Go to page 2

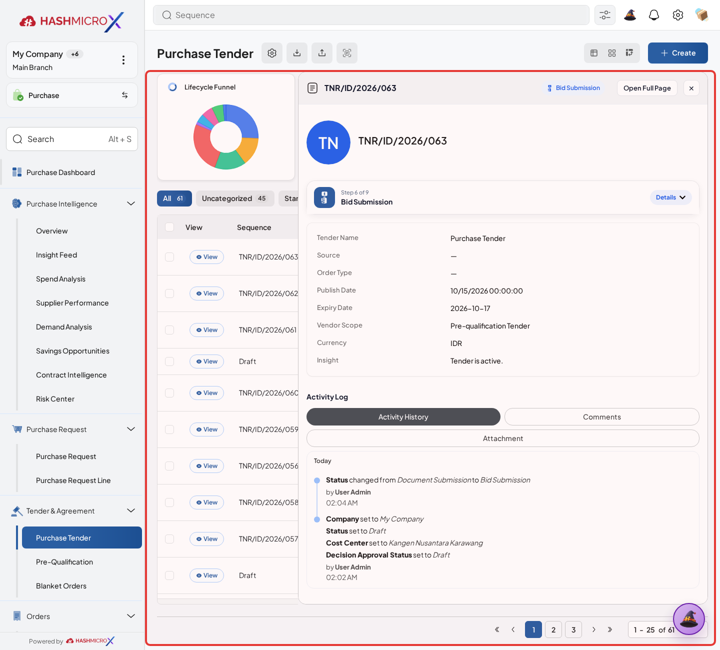tap(553, 629)
